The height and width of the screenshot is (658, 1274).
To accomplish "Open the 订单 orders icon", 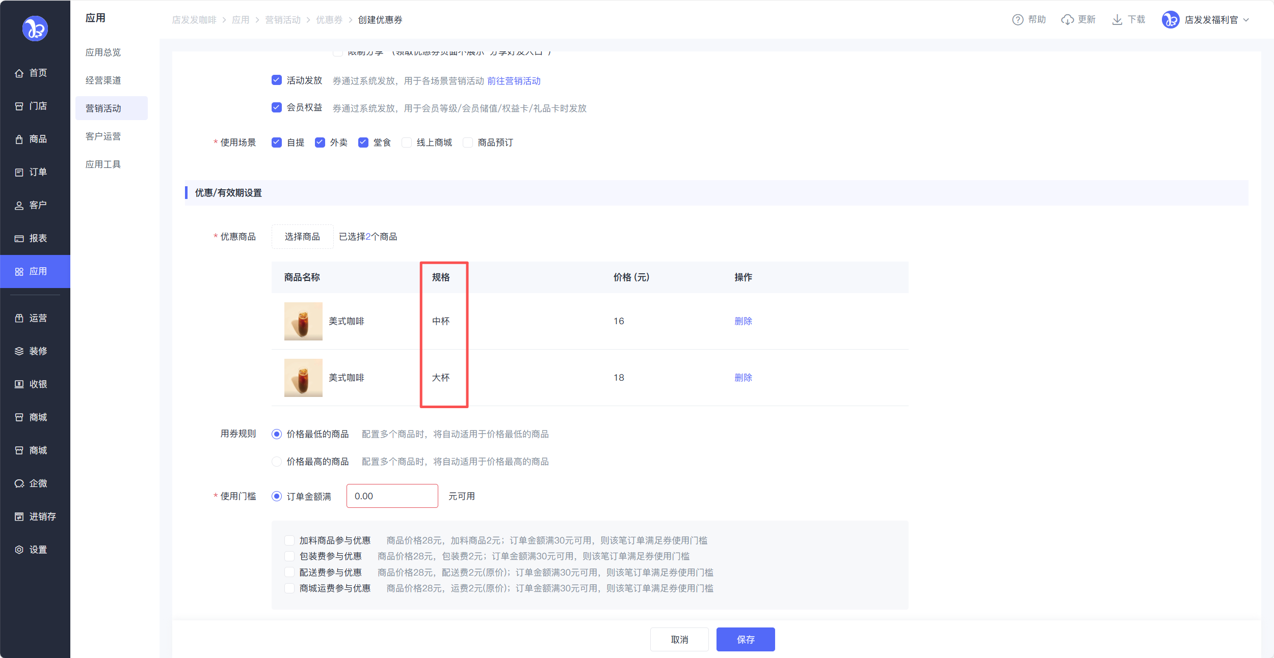I will (19, 173).
